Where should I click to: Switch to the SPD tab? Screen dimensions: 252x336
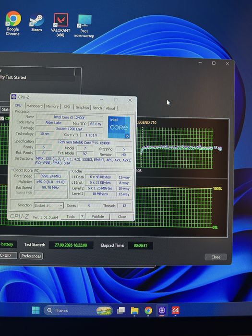(x=67, y=107)
